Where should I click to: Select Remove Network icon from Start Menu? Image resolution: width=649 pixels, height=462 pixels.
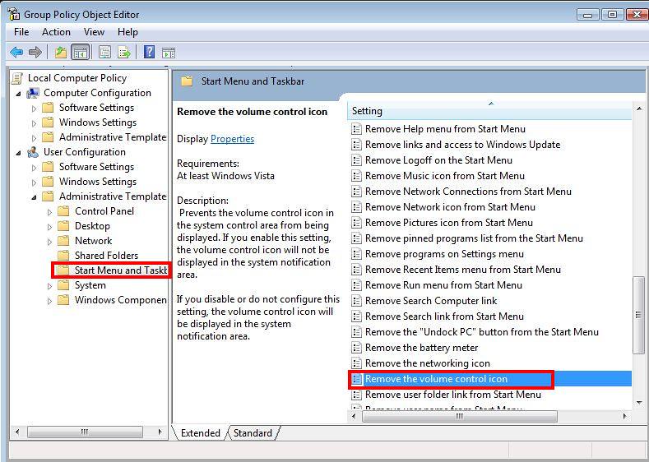pyautogui.click(x=450, y=207)
